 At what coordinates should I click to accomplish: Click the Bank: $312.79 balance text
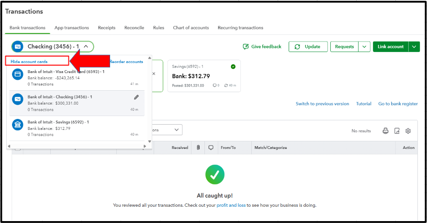coord(191,76)
